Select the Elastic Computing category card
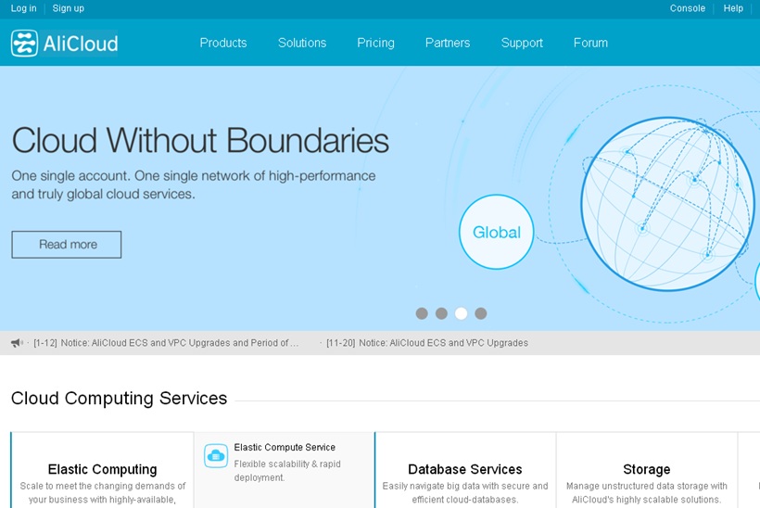Viewport: 760px width, 508px height. tap(102, 471)
